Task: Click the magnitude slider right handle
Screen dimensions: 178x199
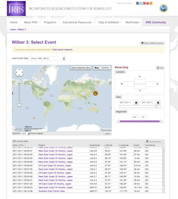Action: pos(161,121)
